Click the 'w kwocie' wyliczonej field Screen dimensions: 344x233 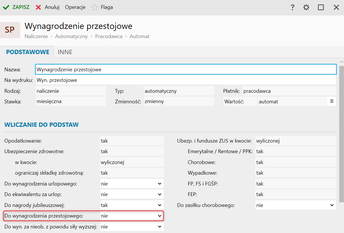pos(132,162)
